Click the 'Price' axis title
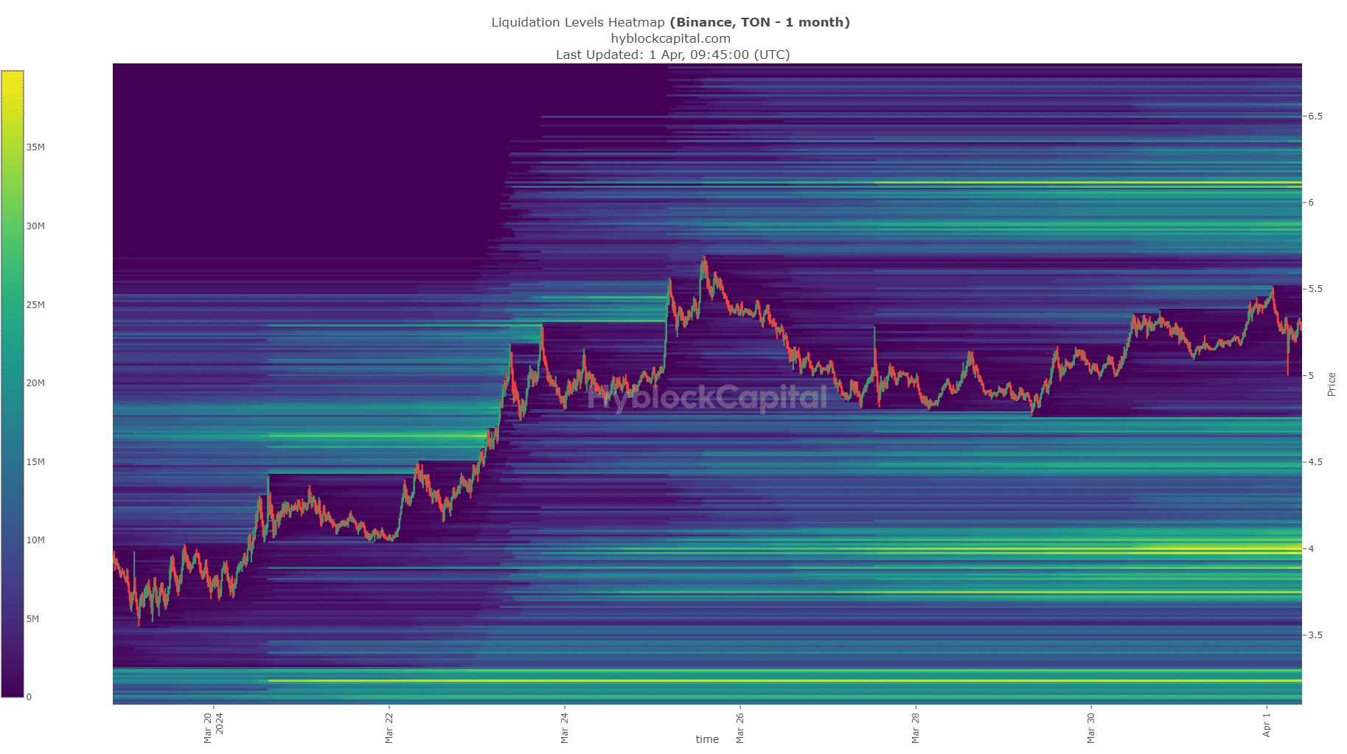1347x754 pixels. click(1332, 384)
